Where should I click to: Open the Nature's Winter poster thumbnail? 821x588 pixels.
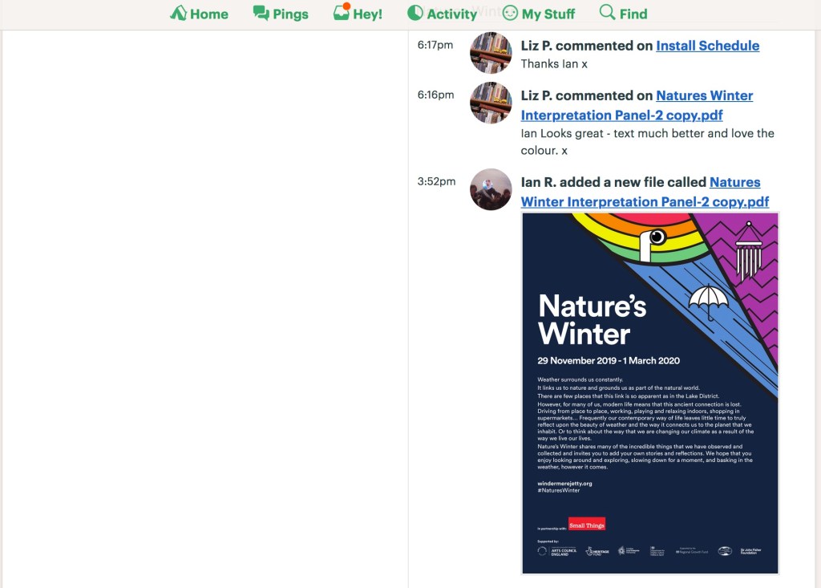click(x=650, y=393)
